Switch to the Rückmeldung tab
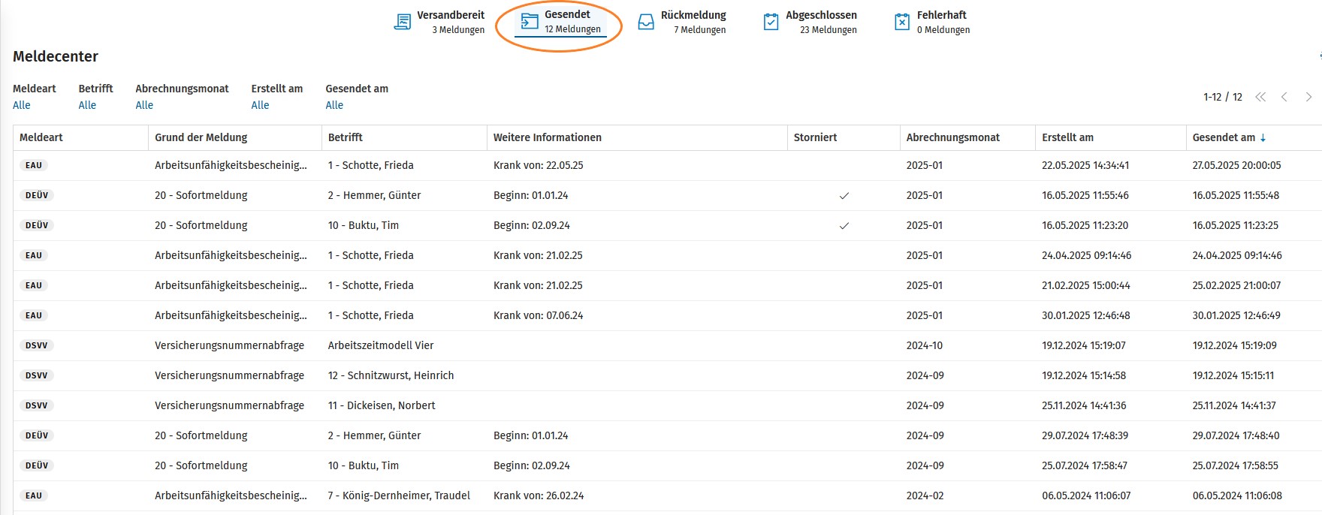This screenshot has height=515, width=1322. (682, 23)
